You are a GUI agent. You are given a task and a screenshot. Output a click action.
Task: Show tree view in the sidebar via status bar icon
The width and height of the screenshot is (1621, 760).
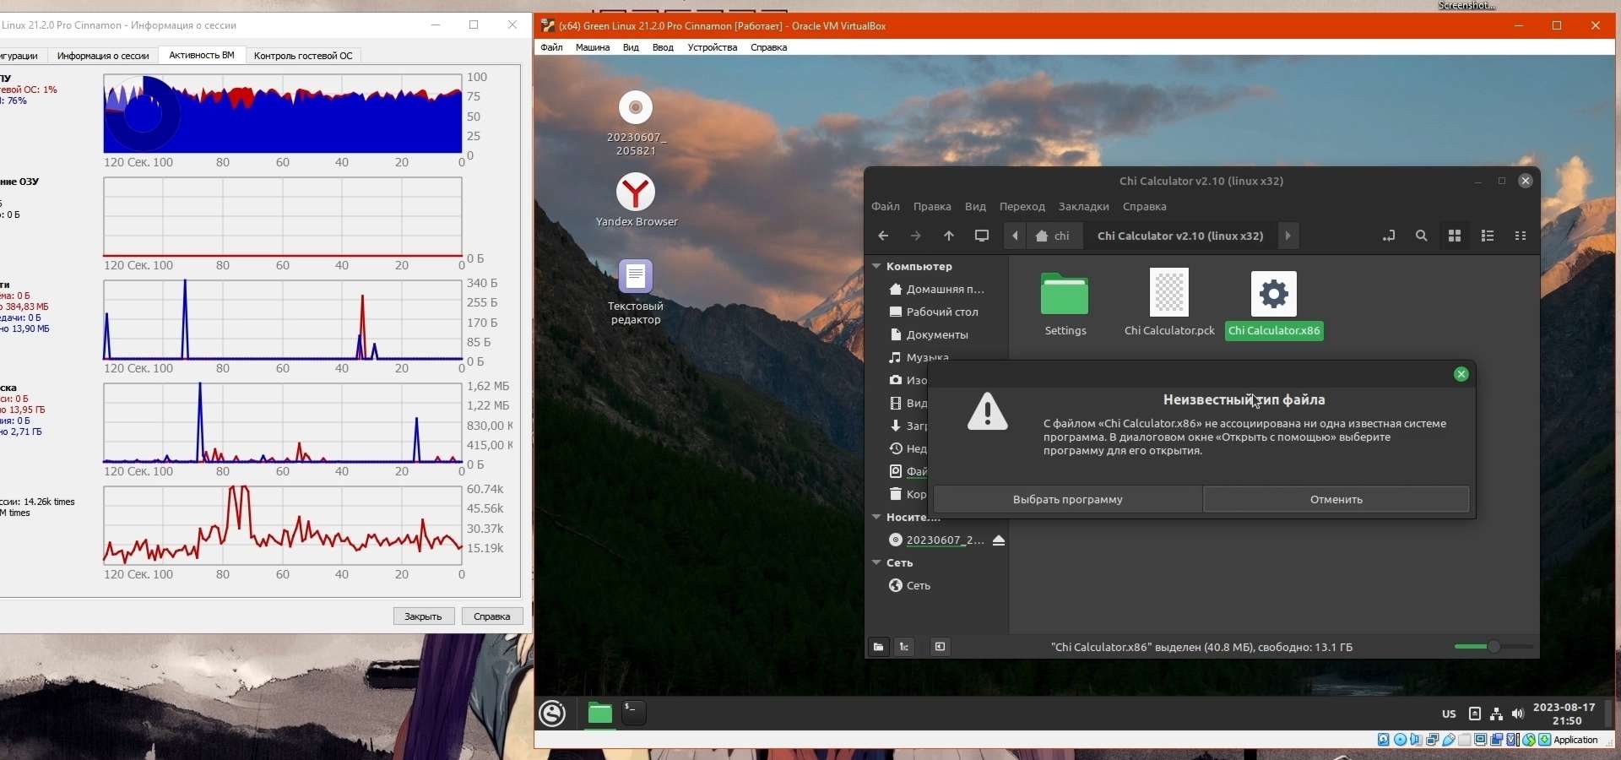click(905, 647)
